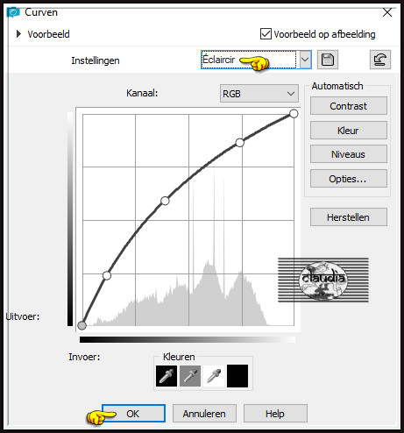Click the Niveaus button
This screenshot has width=404, height=433.
[349, 154]
